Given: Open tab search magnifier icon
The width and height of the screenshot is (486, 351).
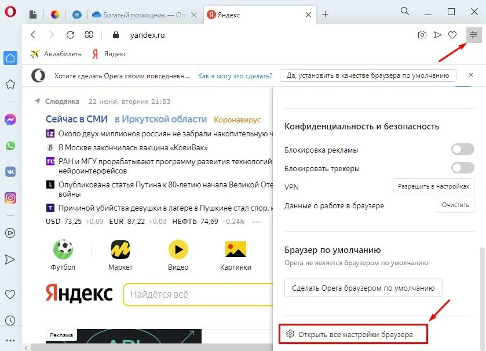Looking at the screenshot, I should [x=404, y=12].
